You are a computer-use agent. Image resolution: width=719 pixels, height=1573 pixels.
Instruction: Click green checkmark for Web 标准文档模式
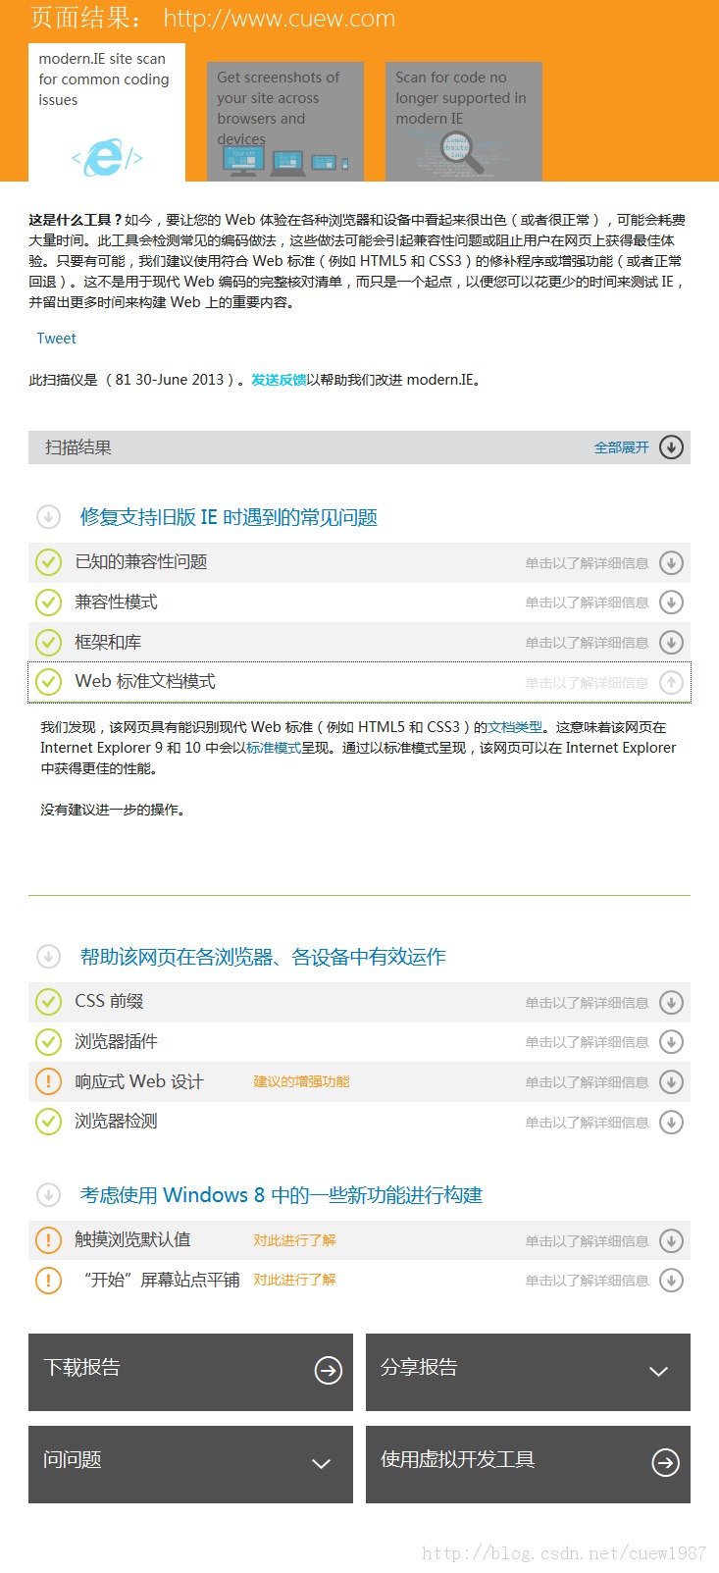tap(48, 682)
